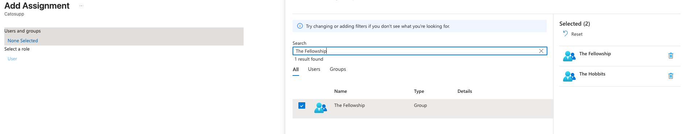The image size is (683, 134).
Task: Open the ellipsis menu beside Add Assignment
Action: [x=81, y=6]
